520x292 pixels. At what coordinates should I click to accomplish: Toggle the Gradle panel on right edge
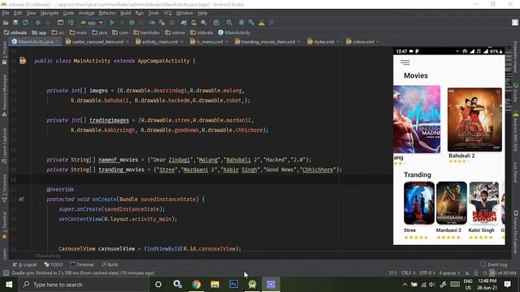pyautogui.click(x=516, y=92)
